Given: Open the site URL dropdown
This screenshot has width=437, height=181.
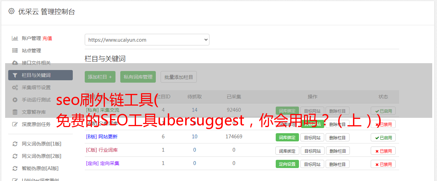Looking at the screenshot, I should pyautogui.click(x=147, y=40).
